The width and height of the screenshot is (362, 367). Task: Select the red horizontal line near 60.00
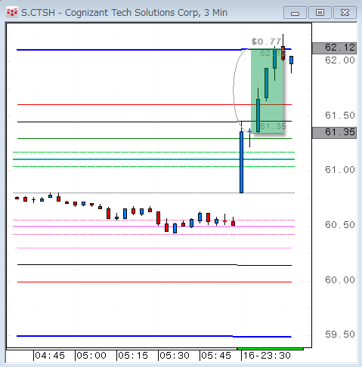tap(154, 282)
